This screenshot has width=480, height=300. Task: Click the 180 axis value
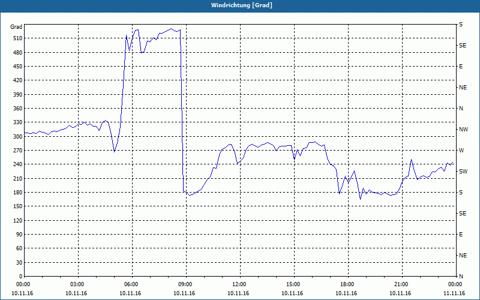coord(18,193)
